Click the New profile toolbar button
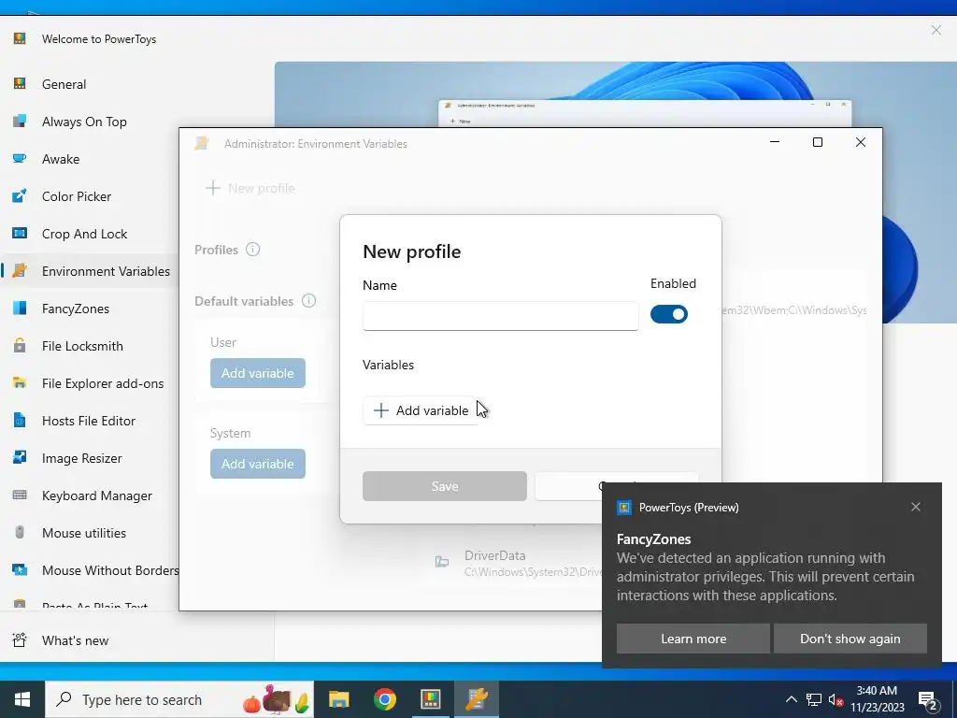This screenshot has height=718, width=957. pos(250,188)
